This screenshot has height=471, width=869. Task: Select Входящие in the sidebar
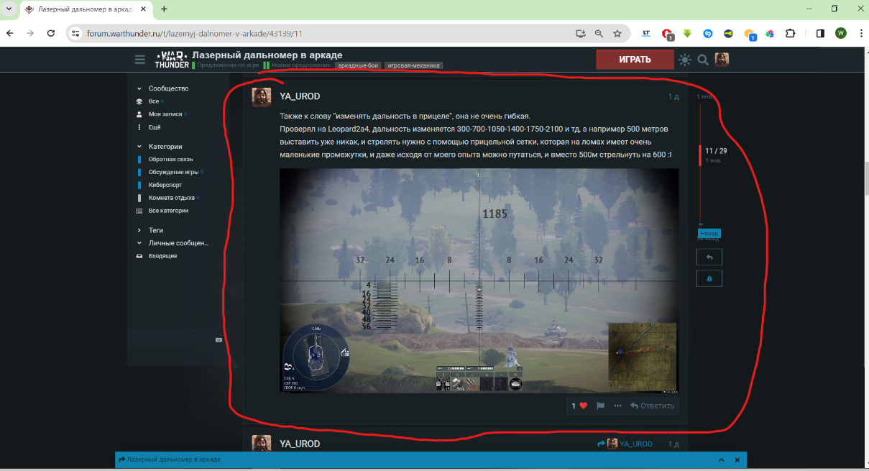pos(162,256)
